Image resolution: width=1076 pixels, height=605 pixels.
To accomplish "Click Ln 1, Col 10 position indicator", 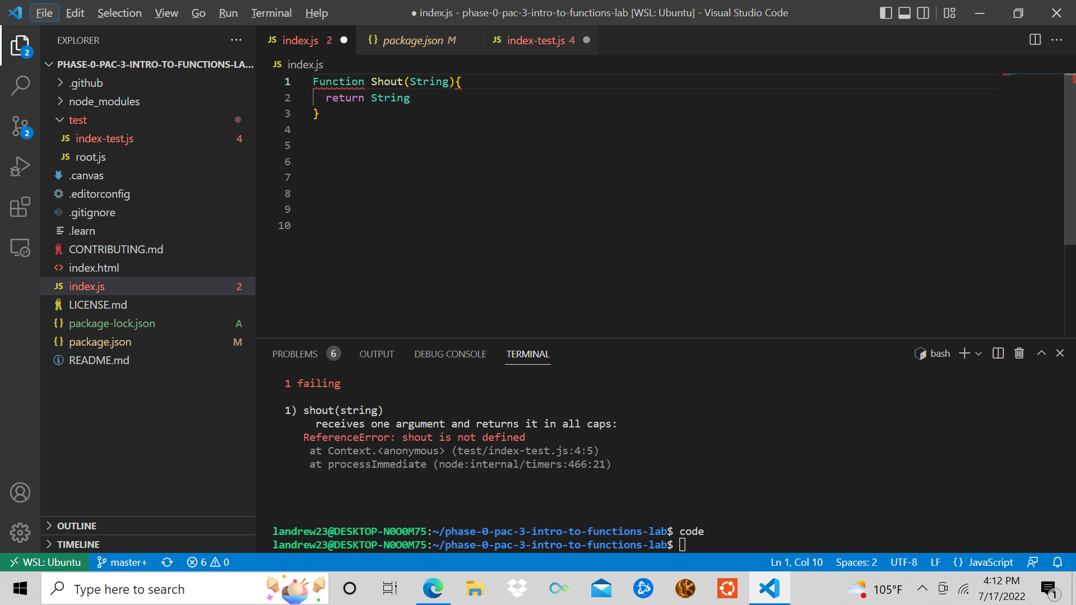I will click(x=796, y=562).
